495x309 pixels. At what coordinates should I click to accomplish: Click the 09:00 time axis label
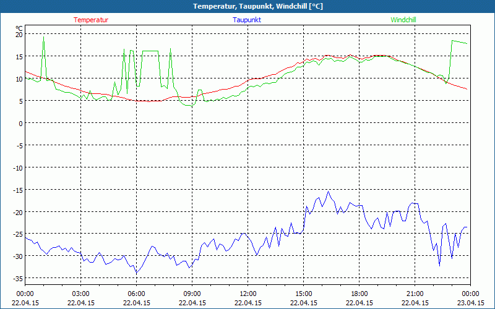coord(192,294)
